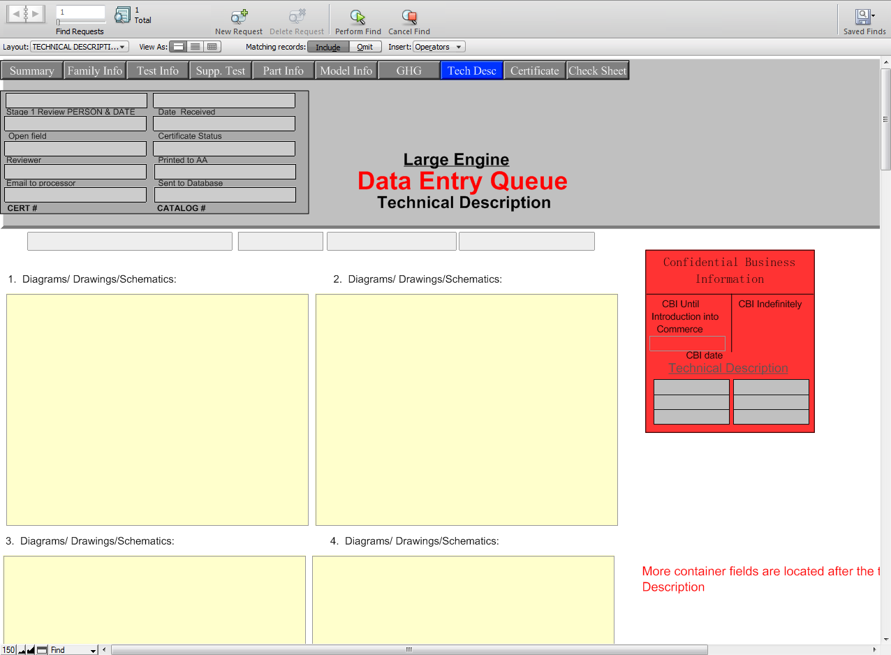Click the CBI Indefinitely label
The width and height of the screenshot is (891, 655).
coord(770,304)
